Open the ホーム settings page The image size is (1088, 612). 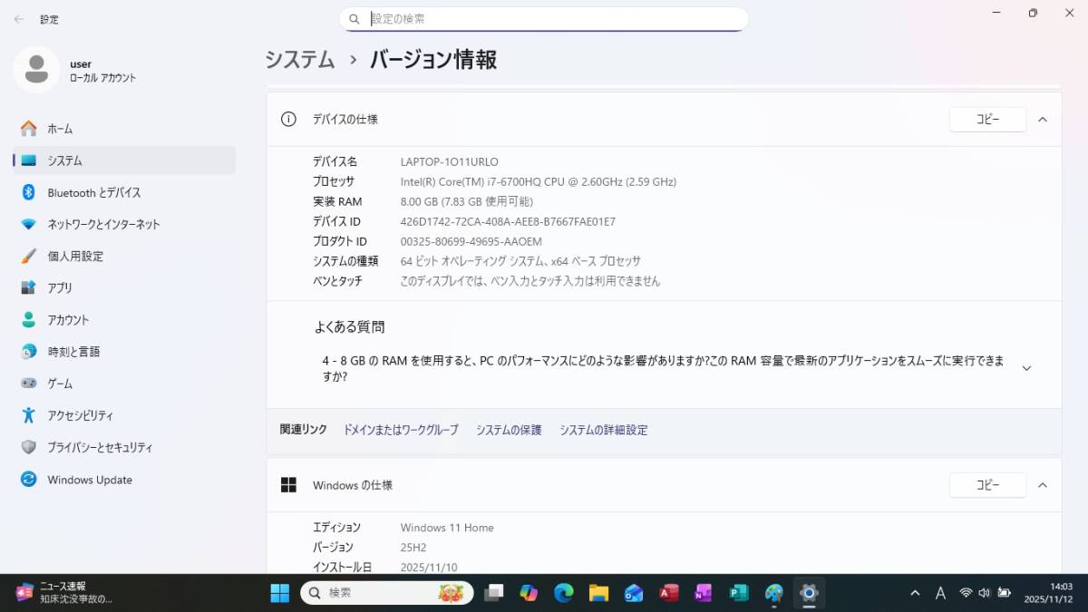pos(124,129)
